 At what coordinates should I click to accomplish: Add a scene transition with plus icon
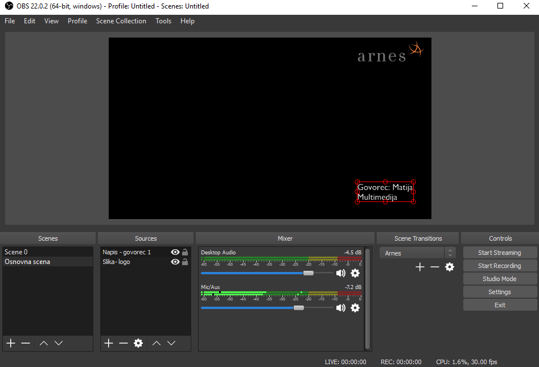[419, 267]
